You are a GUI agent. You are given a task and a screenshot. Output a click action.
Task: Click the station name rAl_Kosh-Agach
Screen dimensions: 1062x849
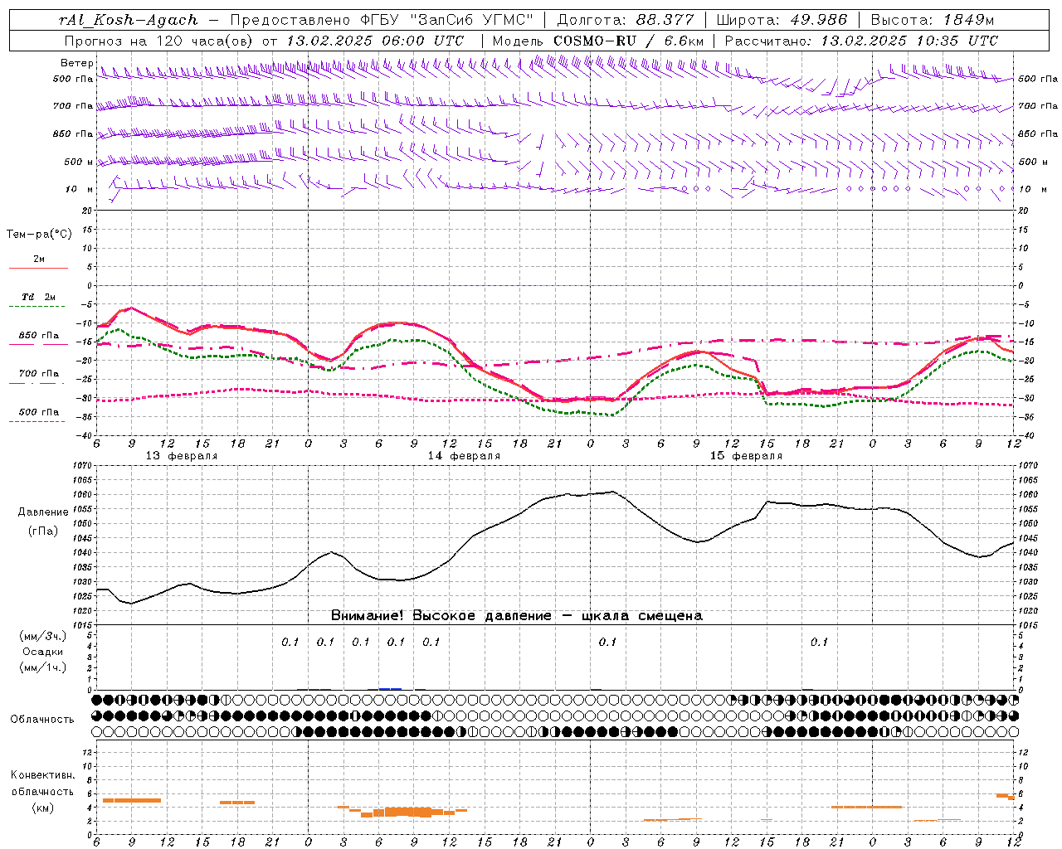tap(129, 20)
